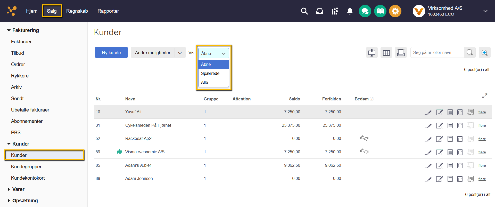The image size is (495, 207).
Task: Click the expand table arrows icon
Action: point(485,96)
